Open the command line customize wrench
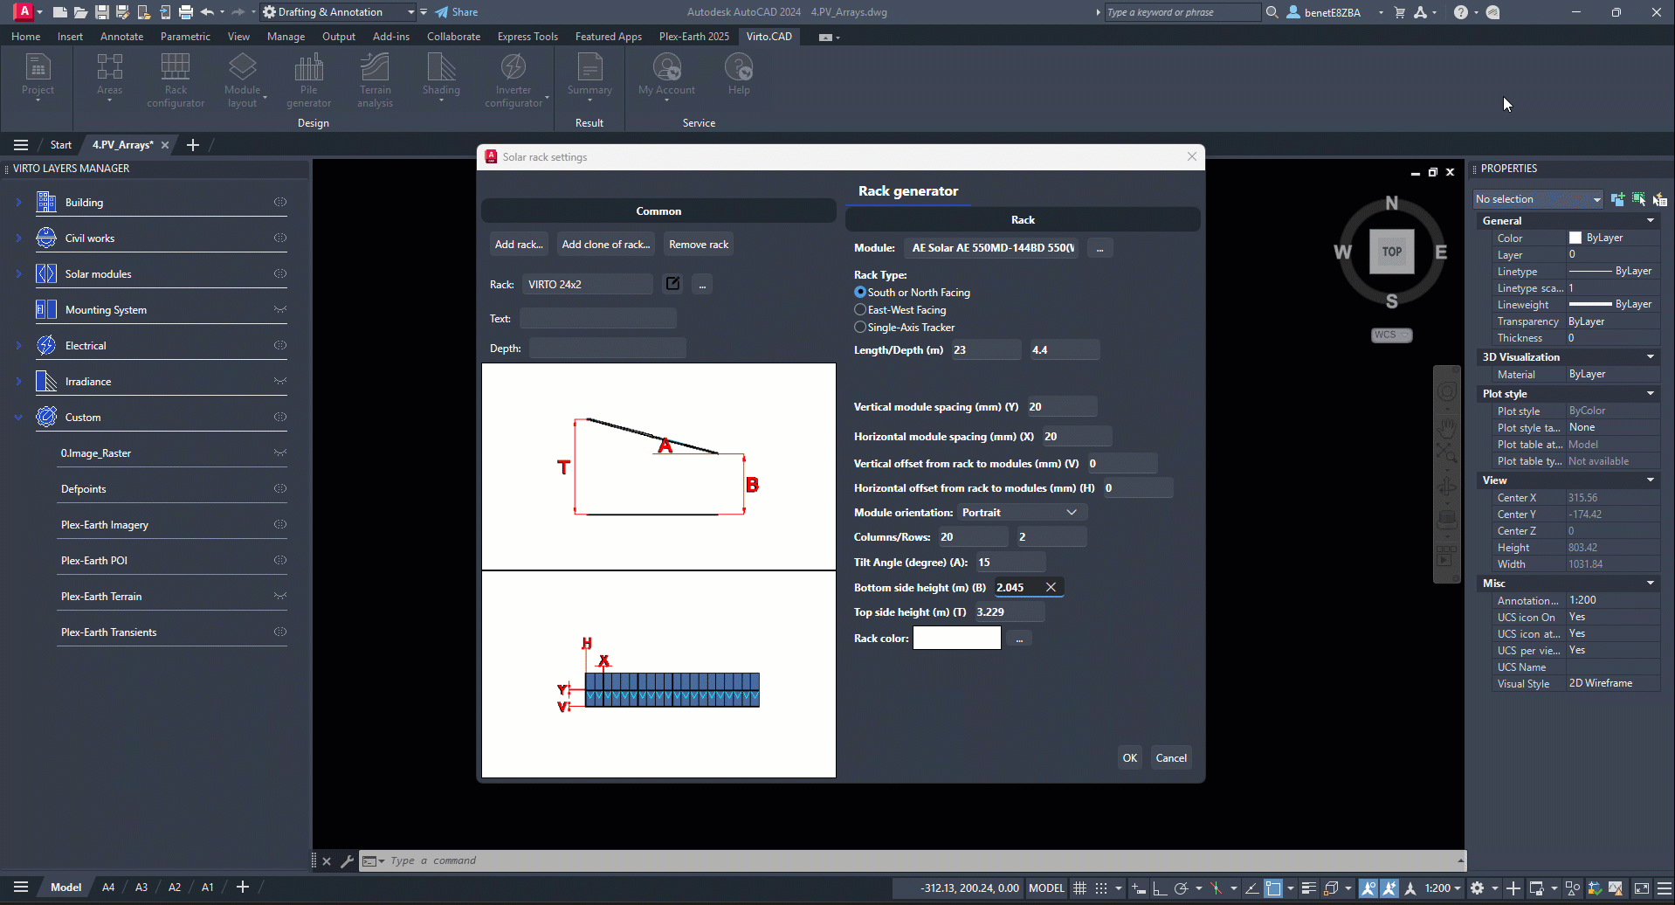Viewport: 1675px width, 905px height. 347,860
